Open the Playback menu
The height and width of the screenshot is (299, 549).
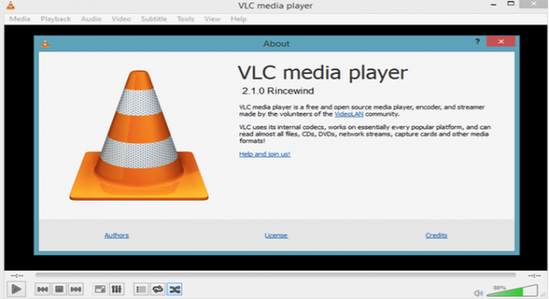point(56,19)
